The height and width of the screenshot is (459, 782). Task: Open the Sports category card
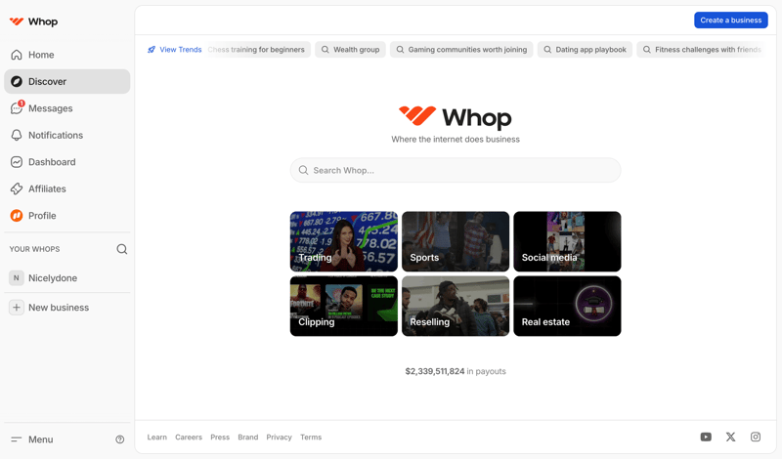[x=456, y=242]
